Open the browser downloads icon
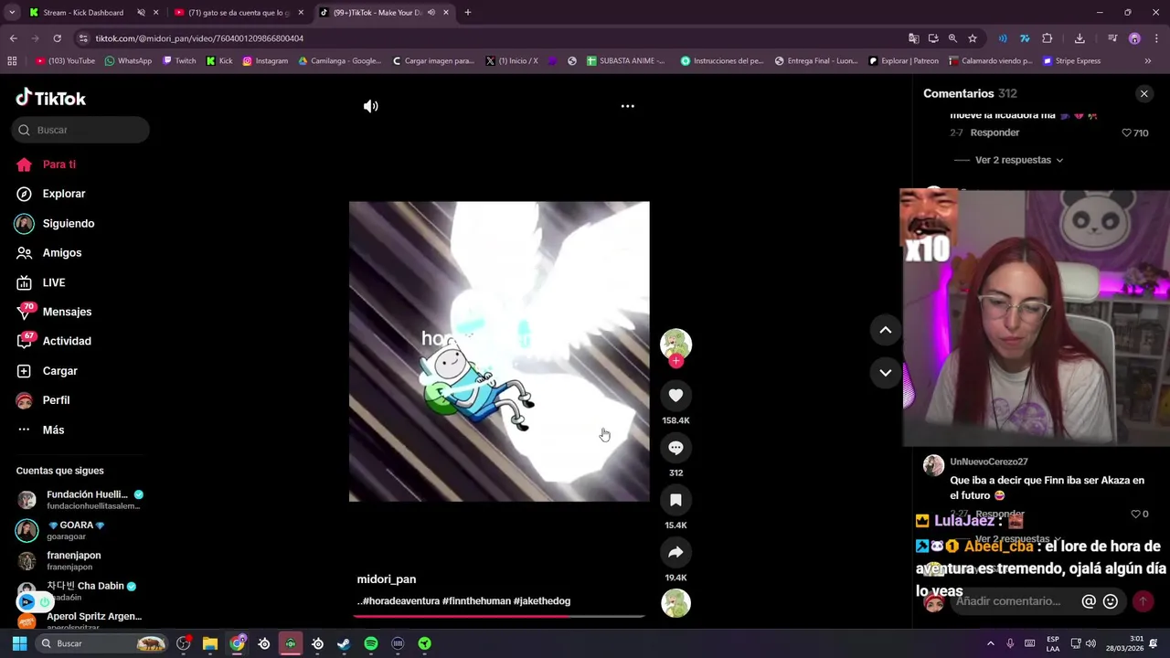Viewport: 1170px width, 658px height. (1080, 38)
